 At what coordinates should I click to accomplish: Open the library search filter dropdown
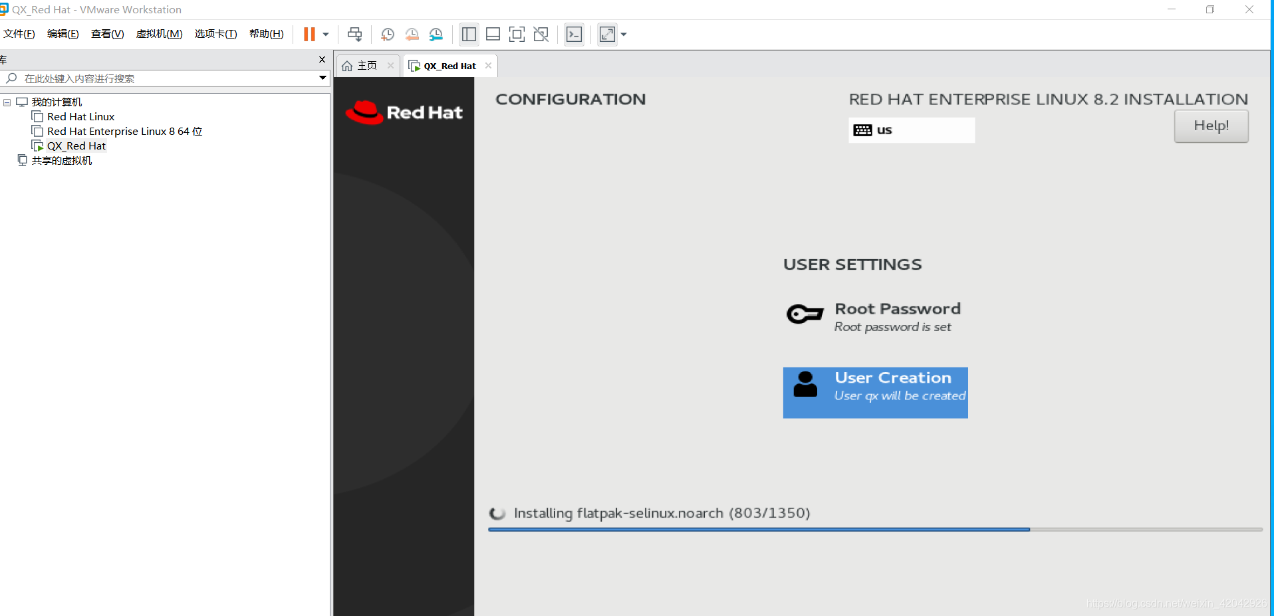322,78
